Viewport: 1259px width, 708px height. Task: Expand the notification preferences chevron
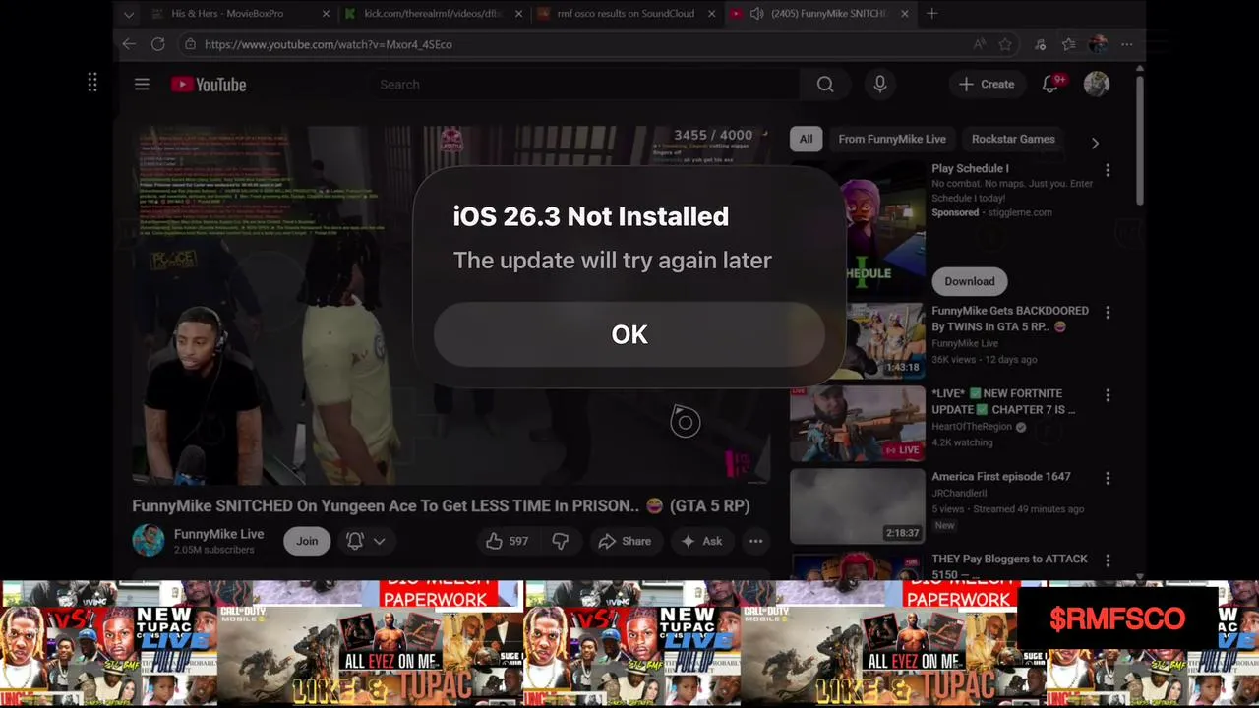pyautogui.click(x=379, y=541)
